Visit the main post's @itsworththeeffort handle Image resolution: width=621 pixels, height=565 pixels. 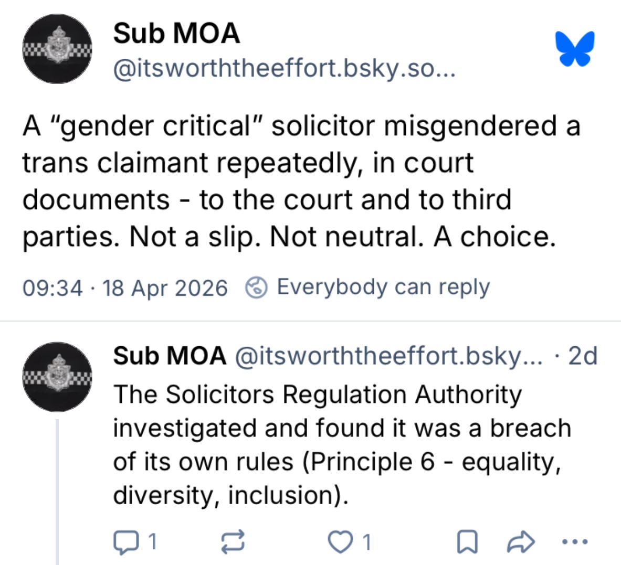[284, 69]
